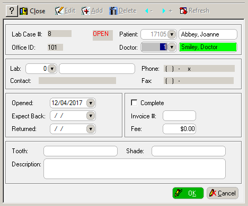Go to previous record with left arrow
Image resolution: width=248 pixels, height=206 pixels.
[147, 11]
